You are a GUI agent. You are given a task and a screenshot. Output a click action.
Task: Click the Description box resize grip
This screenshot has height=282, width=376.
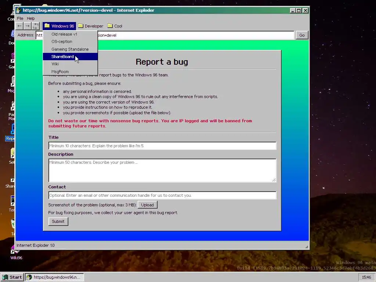click(x=274, y=180)
